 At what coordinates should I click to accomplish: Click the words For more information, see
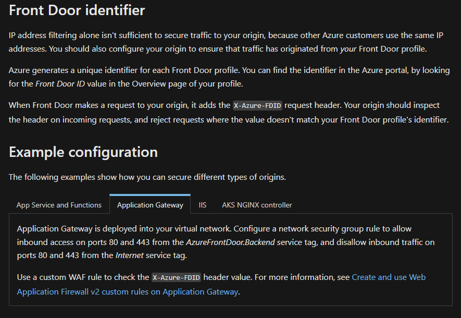click(302, 277)
